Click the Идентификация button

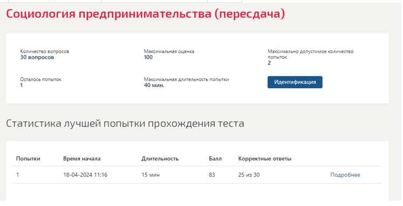(x=295, y=82)
